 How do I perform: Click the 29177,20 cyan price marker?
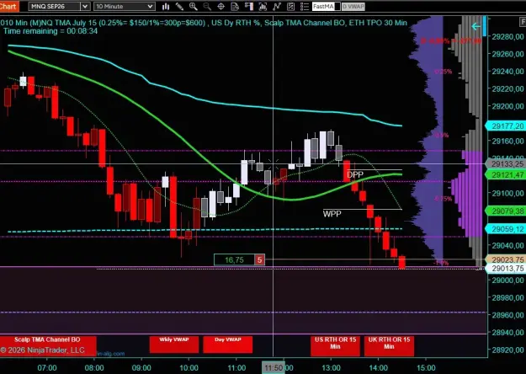click(506, 126)
